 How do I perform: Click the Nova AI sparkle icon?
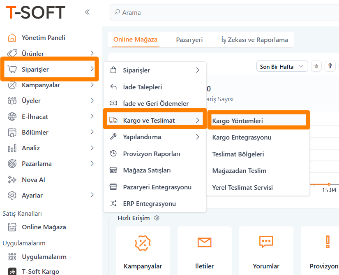12,179
